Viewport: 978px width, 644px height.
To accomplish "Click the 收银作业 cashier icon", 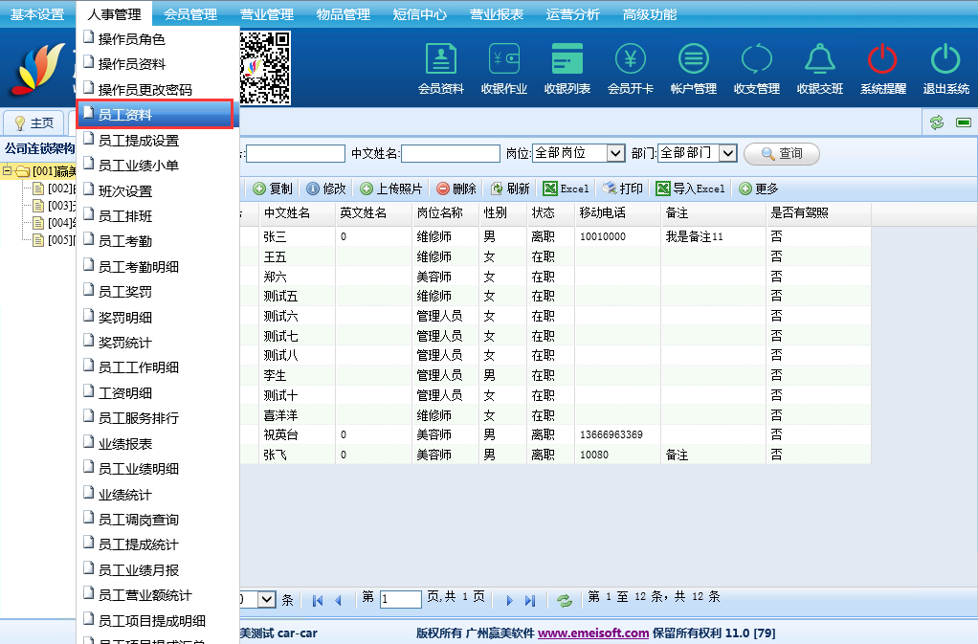I will tap(503, 68).
